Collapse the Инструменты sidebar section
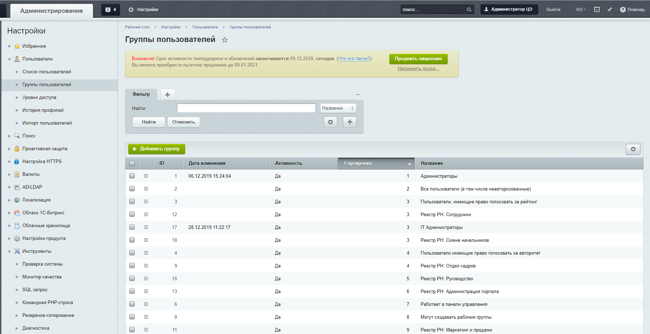 [9, 251]
